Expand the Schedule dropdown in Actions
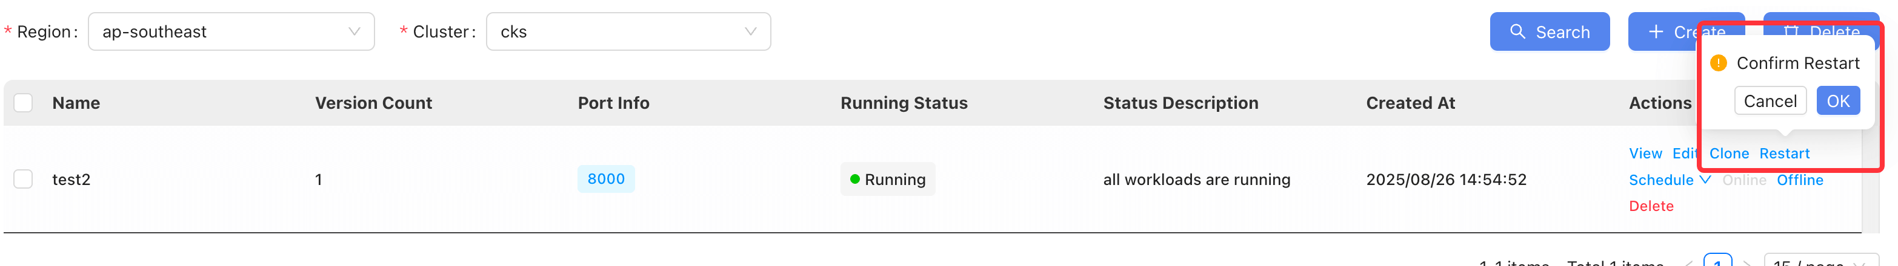 click(x=1669, y=180)
